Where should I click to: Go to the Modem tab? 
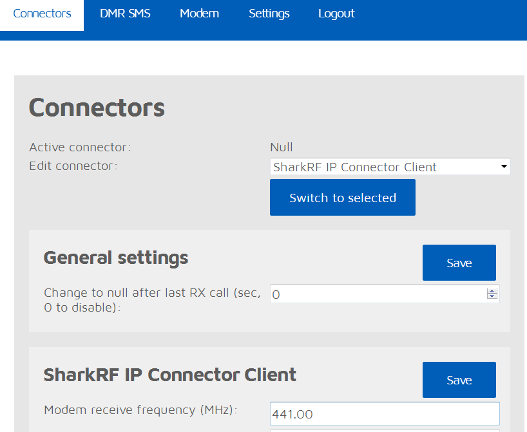point(199,14)
